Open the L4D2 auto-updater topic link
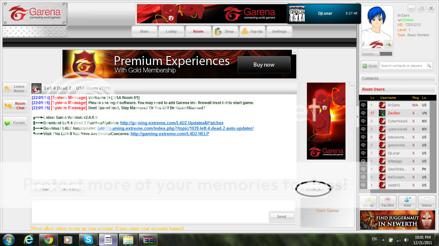 coord(176,128)
